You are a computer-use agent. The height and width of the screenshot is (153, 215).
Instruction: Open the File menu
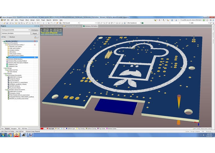pos(8,20)
